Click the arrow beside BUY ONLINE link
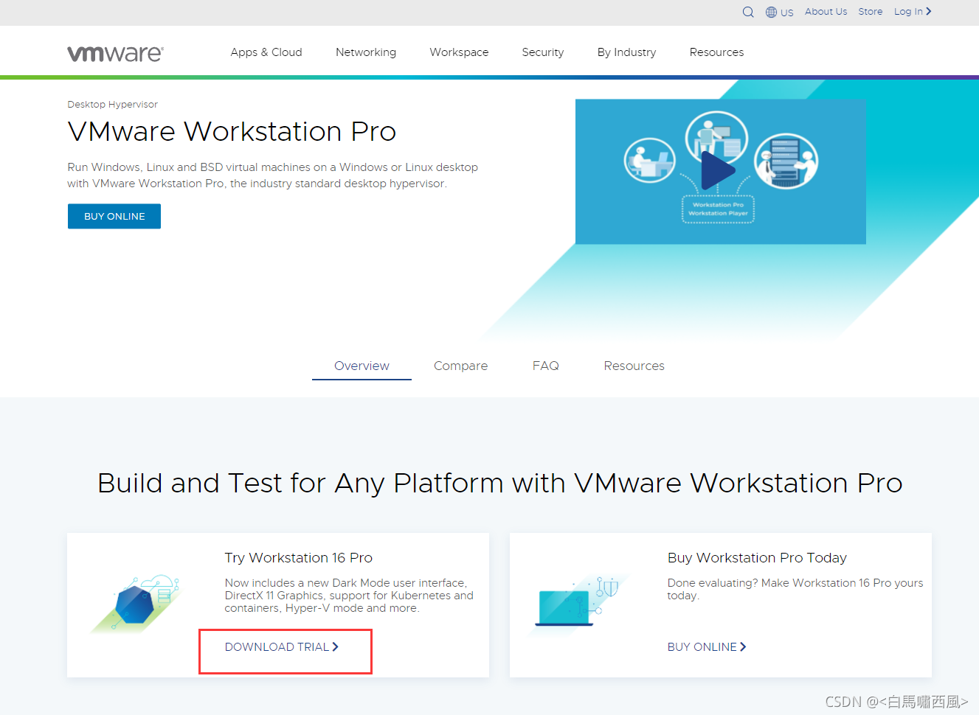Screen dimensions: 979x715 (744, 646)
